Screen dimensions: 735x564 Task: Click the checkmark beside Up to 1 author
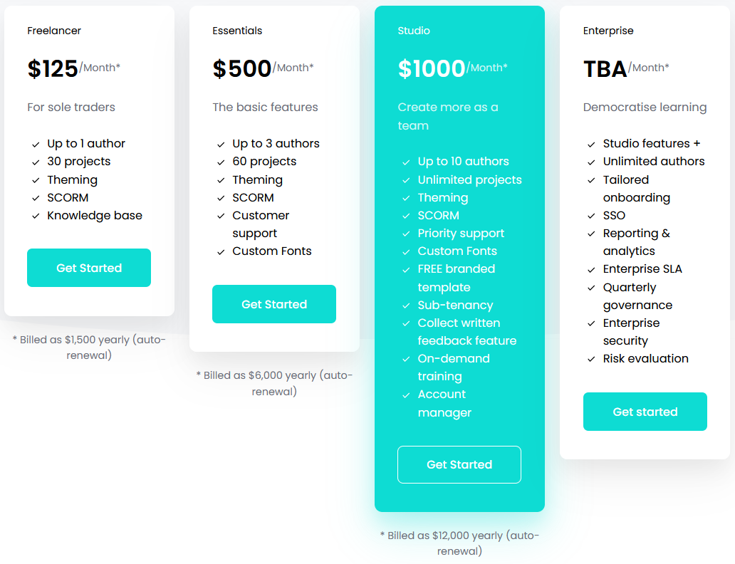tap(36, 143)
